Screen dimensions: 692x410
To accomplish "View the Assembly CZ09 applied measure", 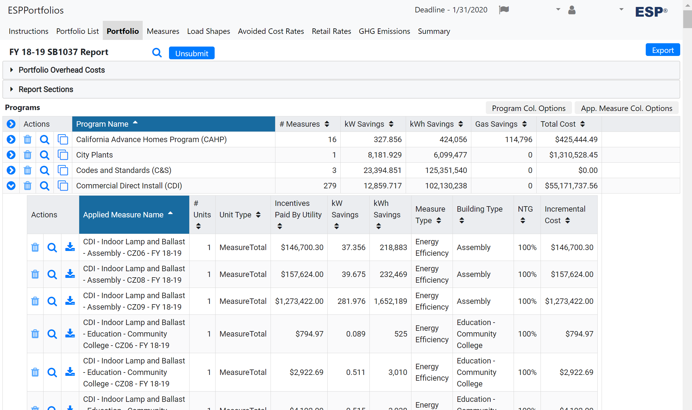I will pos(52,301).
